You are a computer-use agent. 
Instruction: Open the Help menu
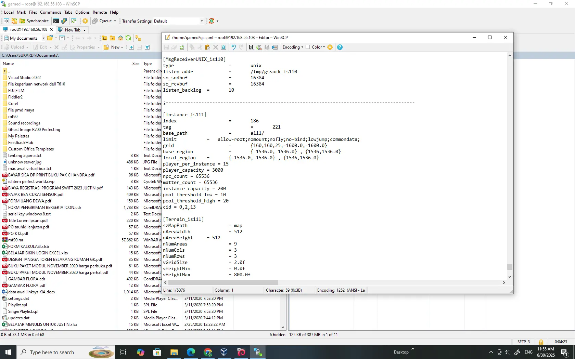[114, 12]
